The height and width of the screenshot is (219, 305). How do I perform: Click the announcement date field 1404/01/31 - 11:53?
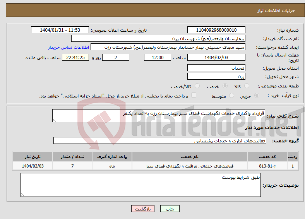(60, 30)
